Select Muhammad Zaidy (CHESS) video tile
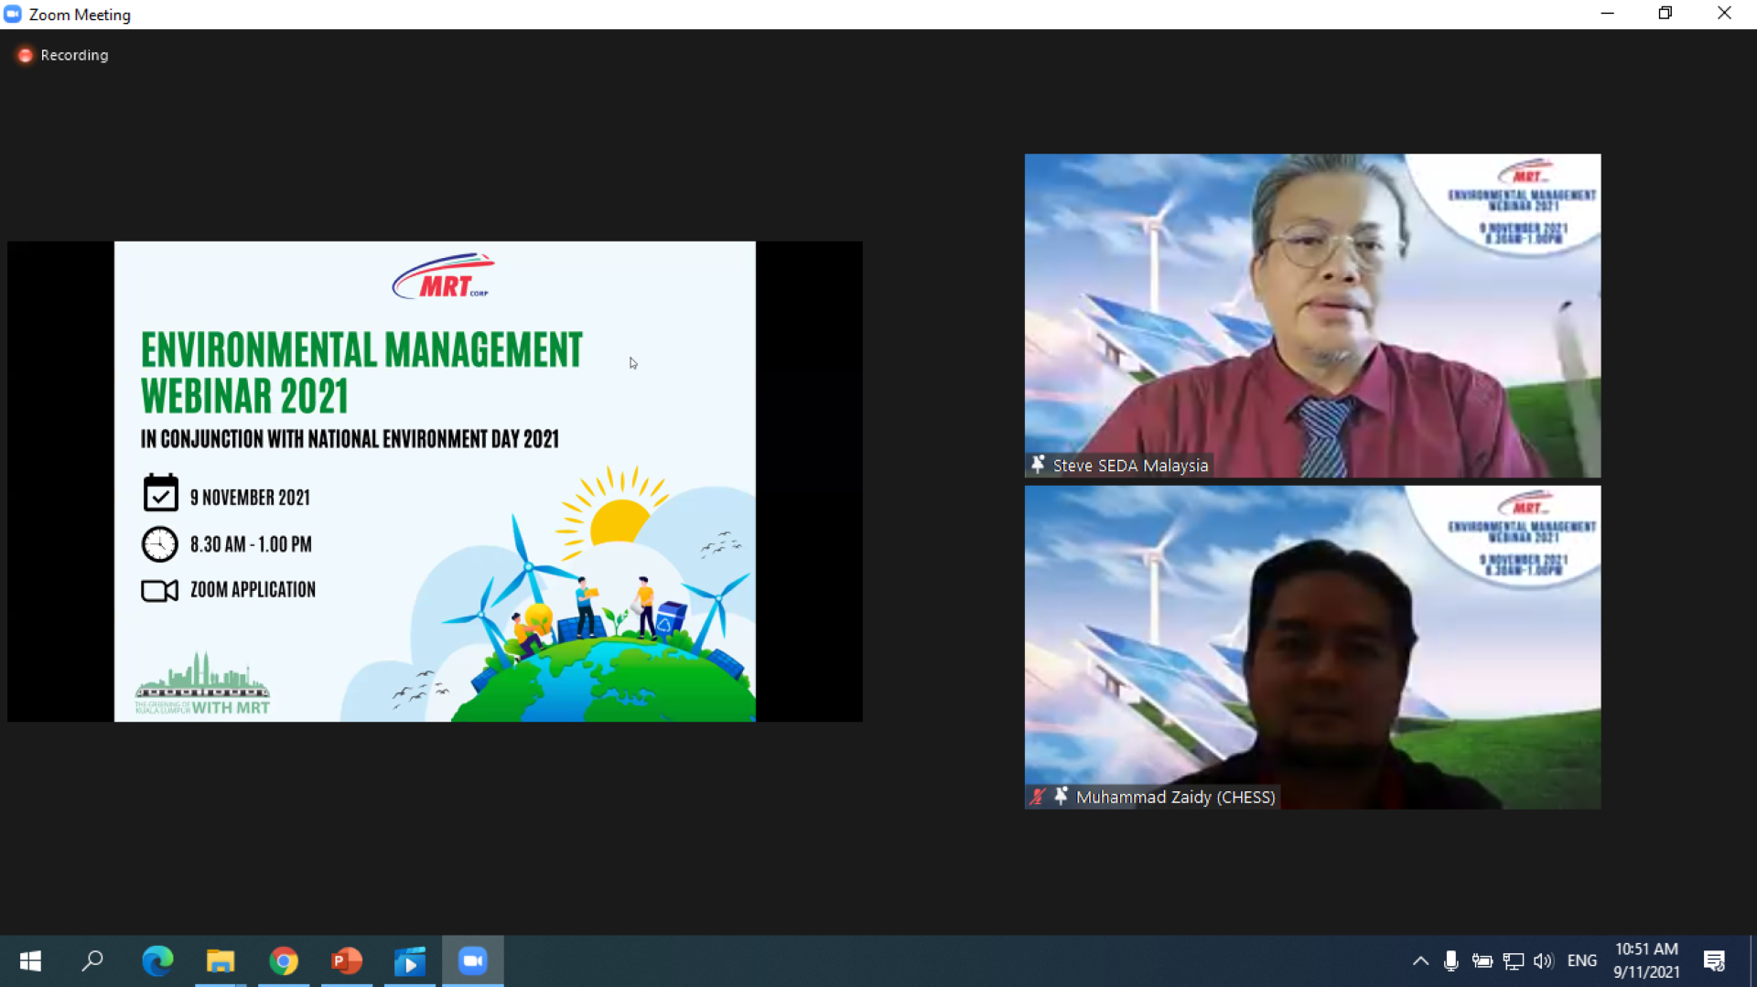 [x=1311, y=646]
